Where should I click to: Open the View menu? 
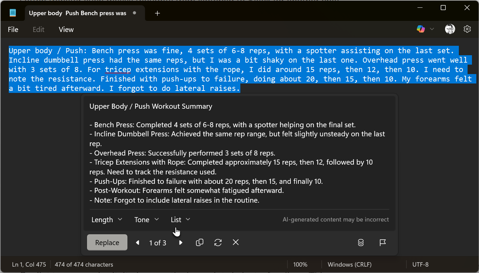(66, 30)
